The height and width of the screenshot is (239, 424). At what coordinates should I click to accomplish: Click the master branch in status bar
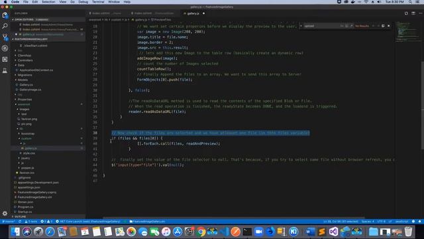(x=9, y=221)
